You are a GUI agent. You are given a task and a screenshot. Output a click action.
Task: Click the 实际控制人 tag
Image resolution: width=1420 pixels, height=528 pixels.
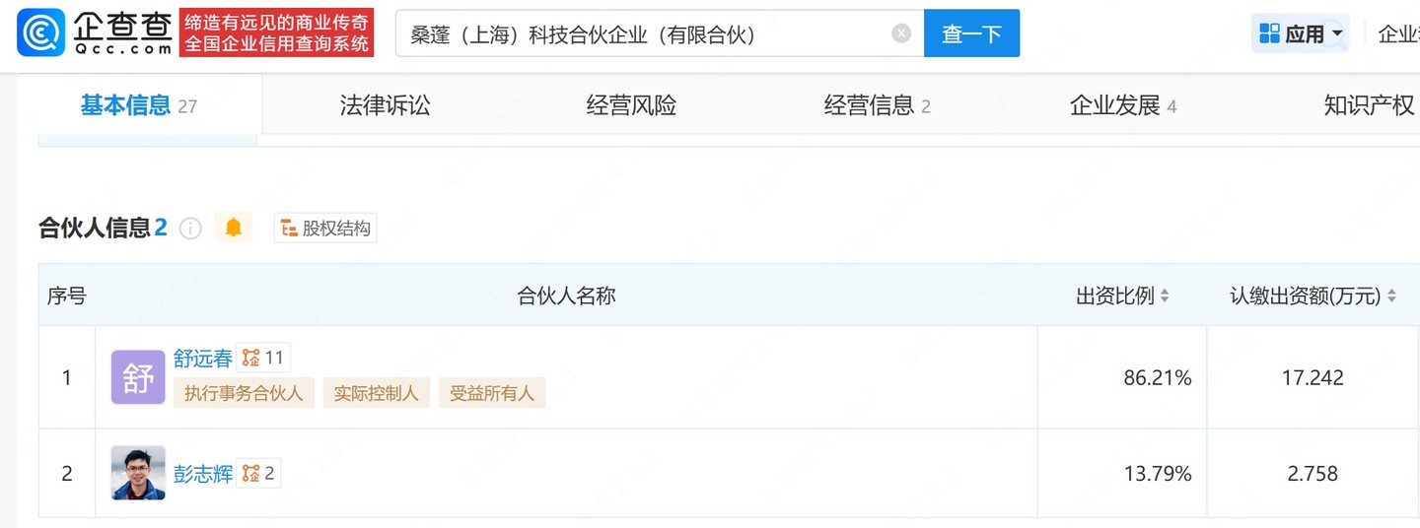click(x=376, y=393)
